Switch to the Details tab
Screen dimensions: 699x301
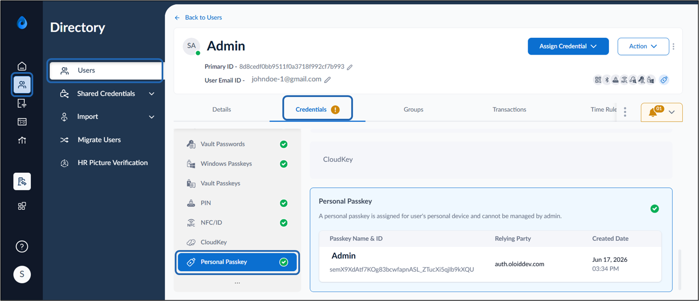[x=222, y=109]
